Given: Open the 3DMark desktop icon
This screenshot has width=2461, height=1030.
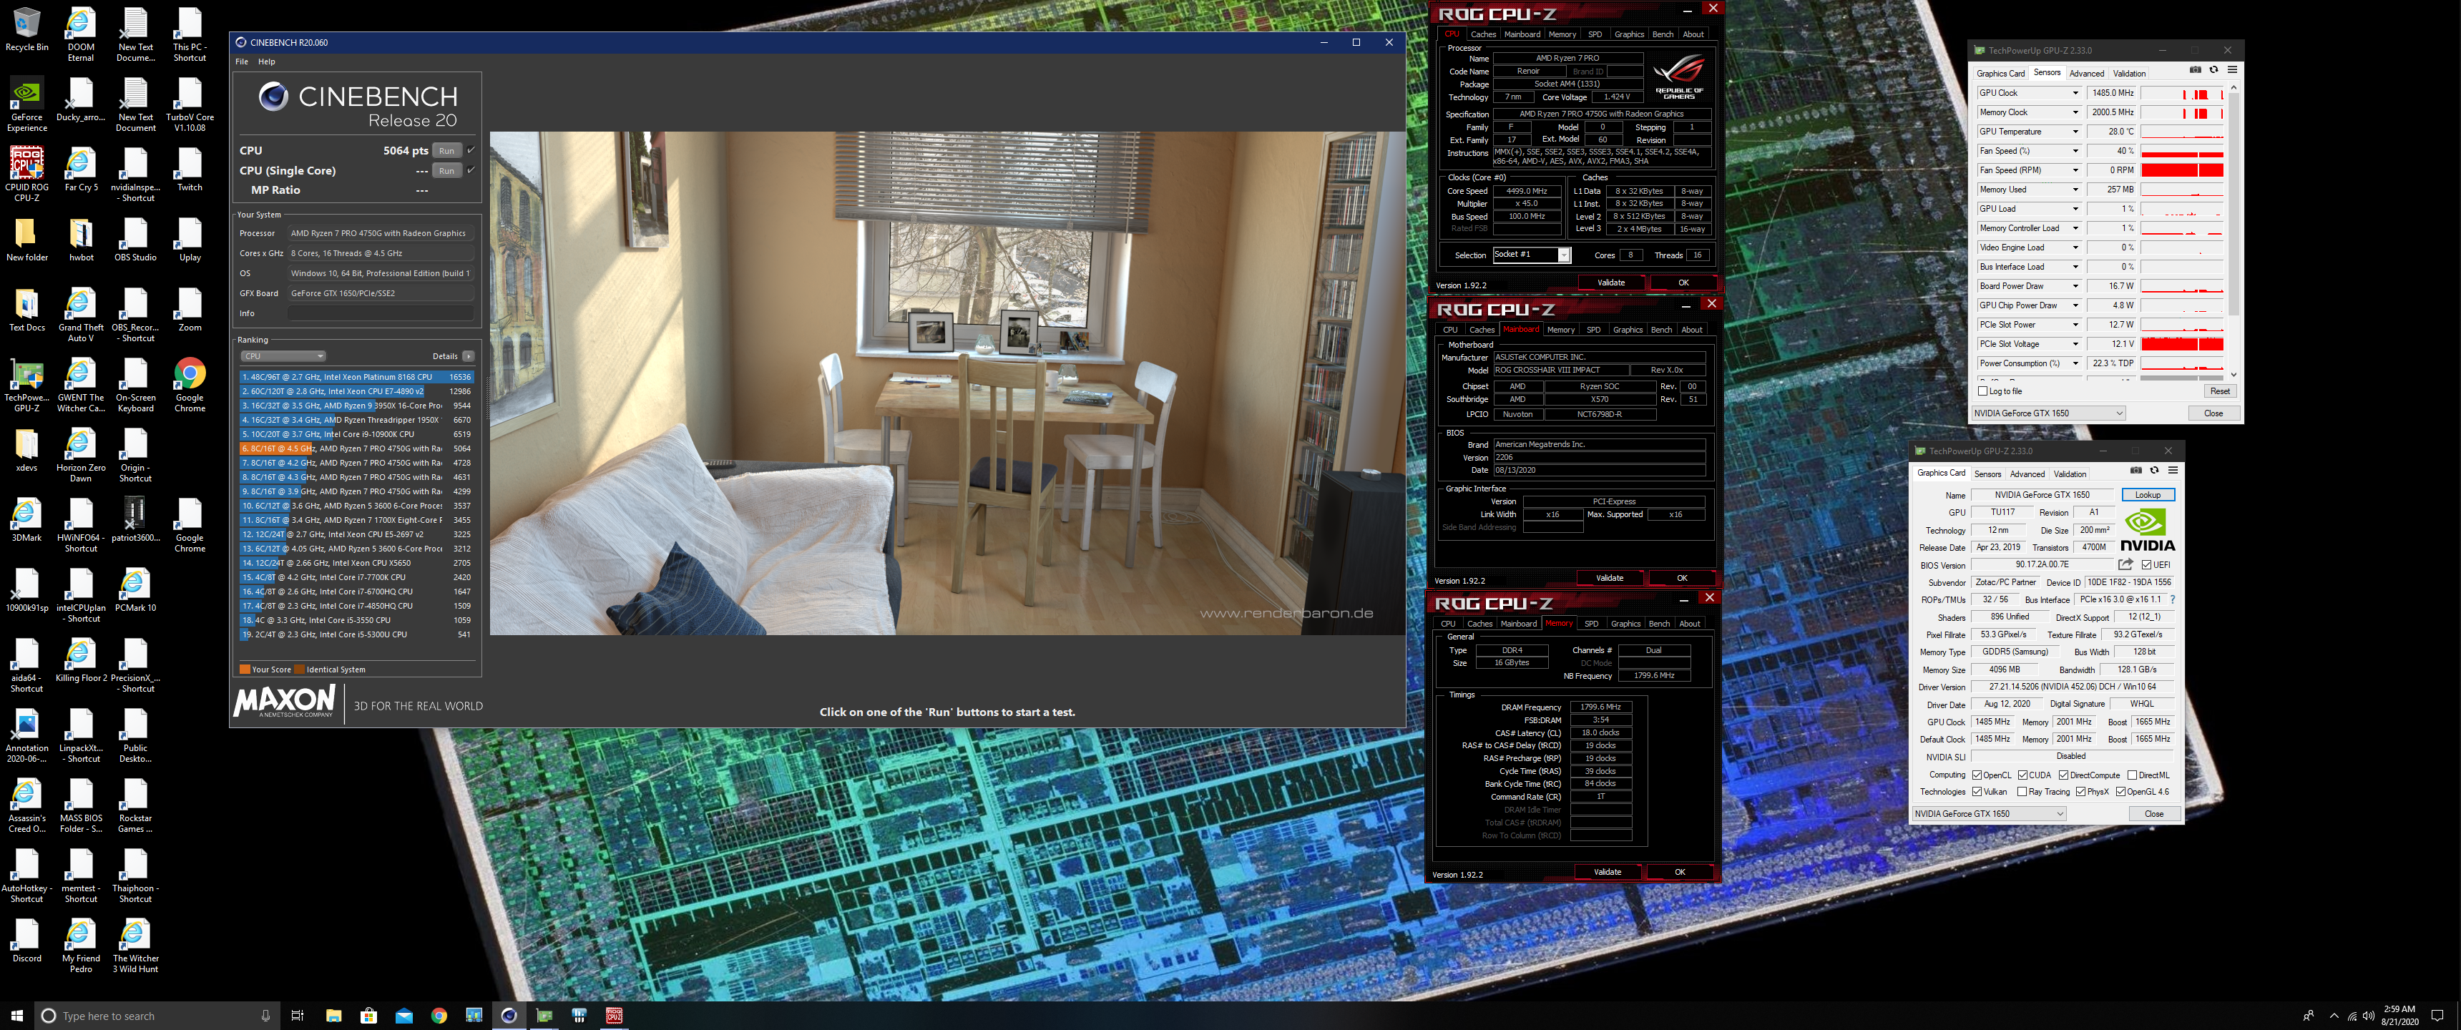Looking at the screenshot, I should pos(26,520).
